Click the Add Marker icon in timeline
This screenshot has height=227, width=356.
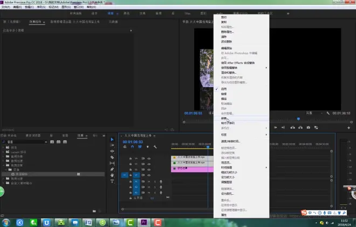tap(148, 147)
